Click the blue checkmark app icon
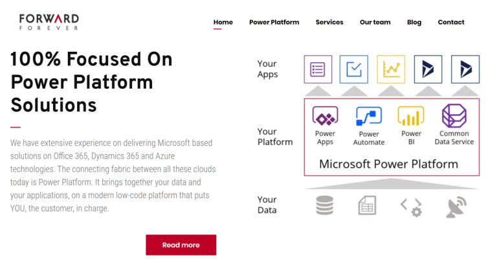This screenshot has width=497, height=265. coord(354,69)
